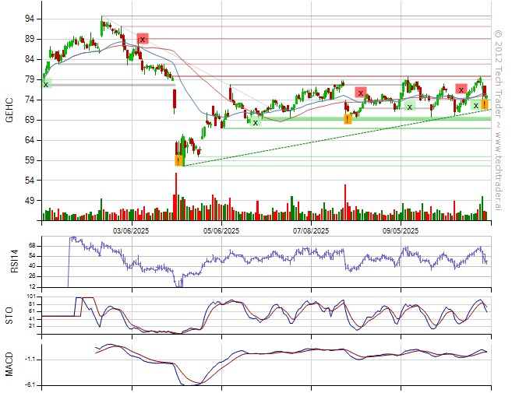Click the orange exclamation marker just after 07/08/2025
Viewport: 512px width, 400px height.
coord(348,118)
